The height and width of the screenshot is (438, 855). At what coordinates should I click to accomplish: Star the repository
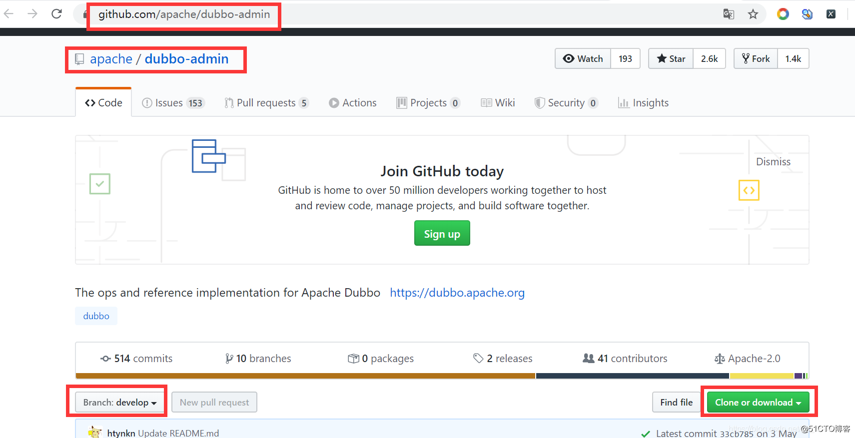point(671,58)
